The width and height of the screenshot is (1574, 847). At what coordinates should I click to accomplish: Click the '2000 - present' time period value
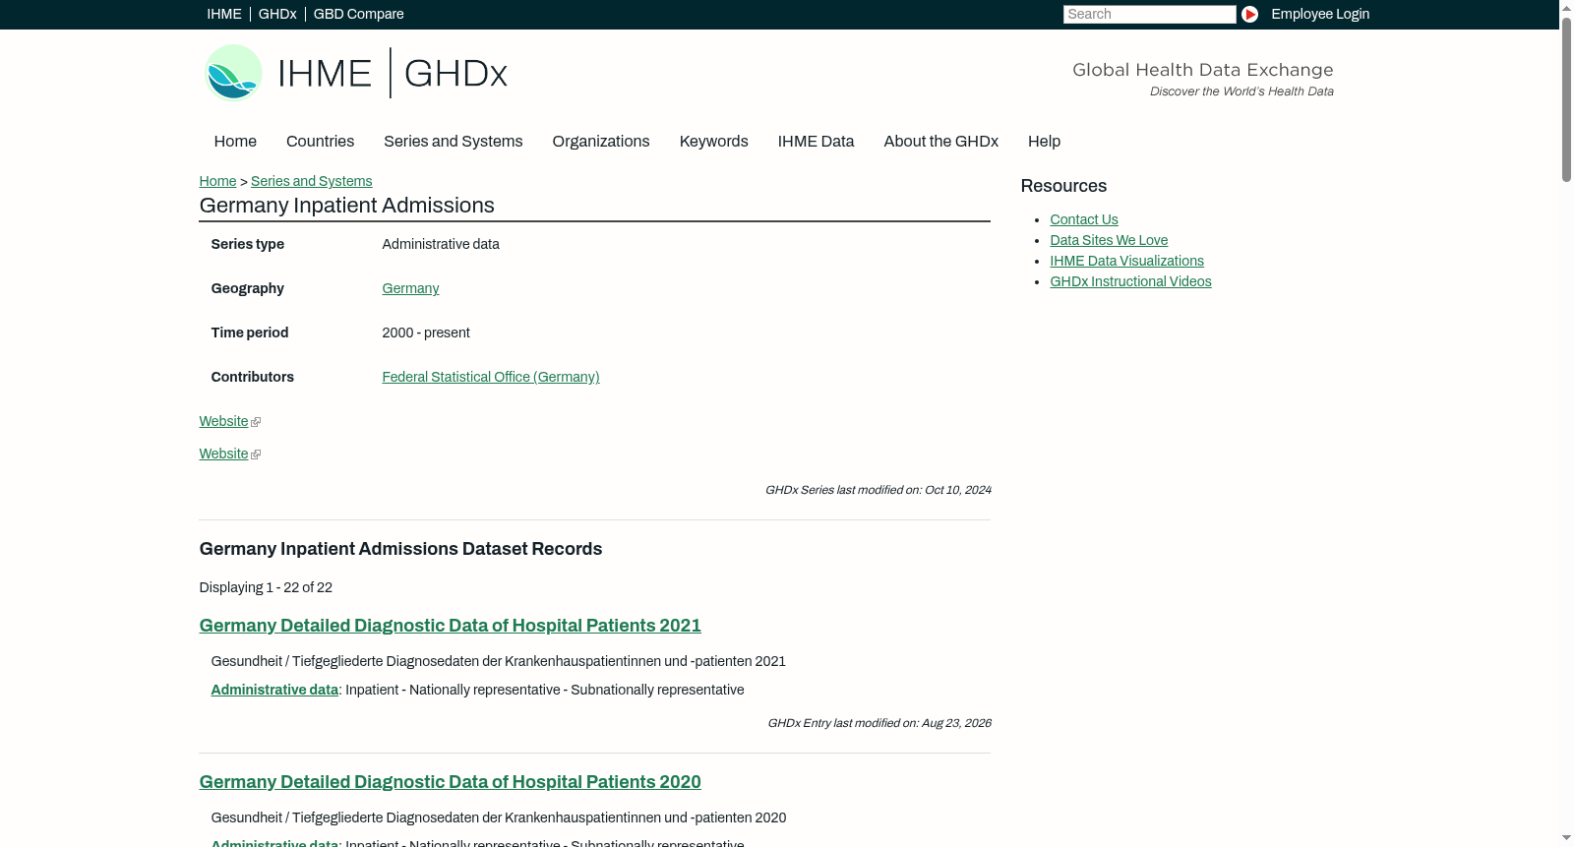(425, 333)
